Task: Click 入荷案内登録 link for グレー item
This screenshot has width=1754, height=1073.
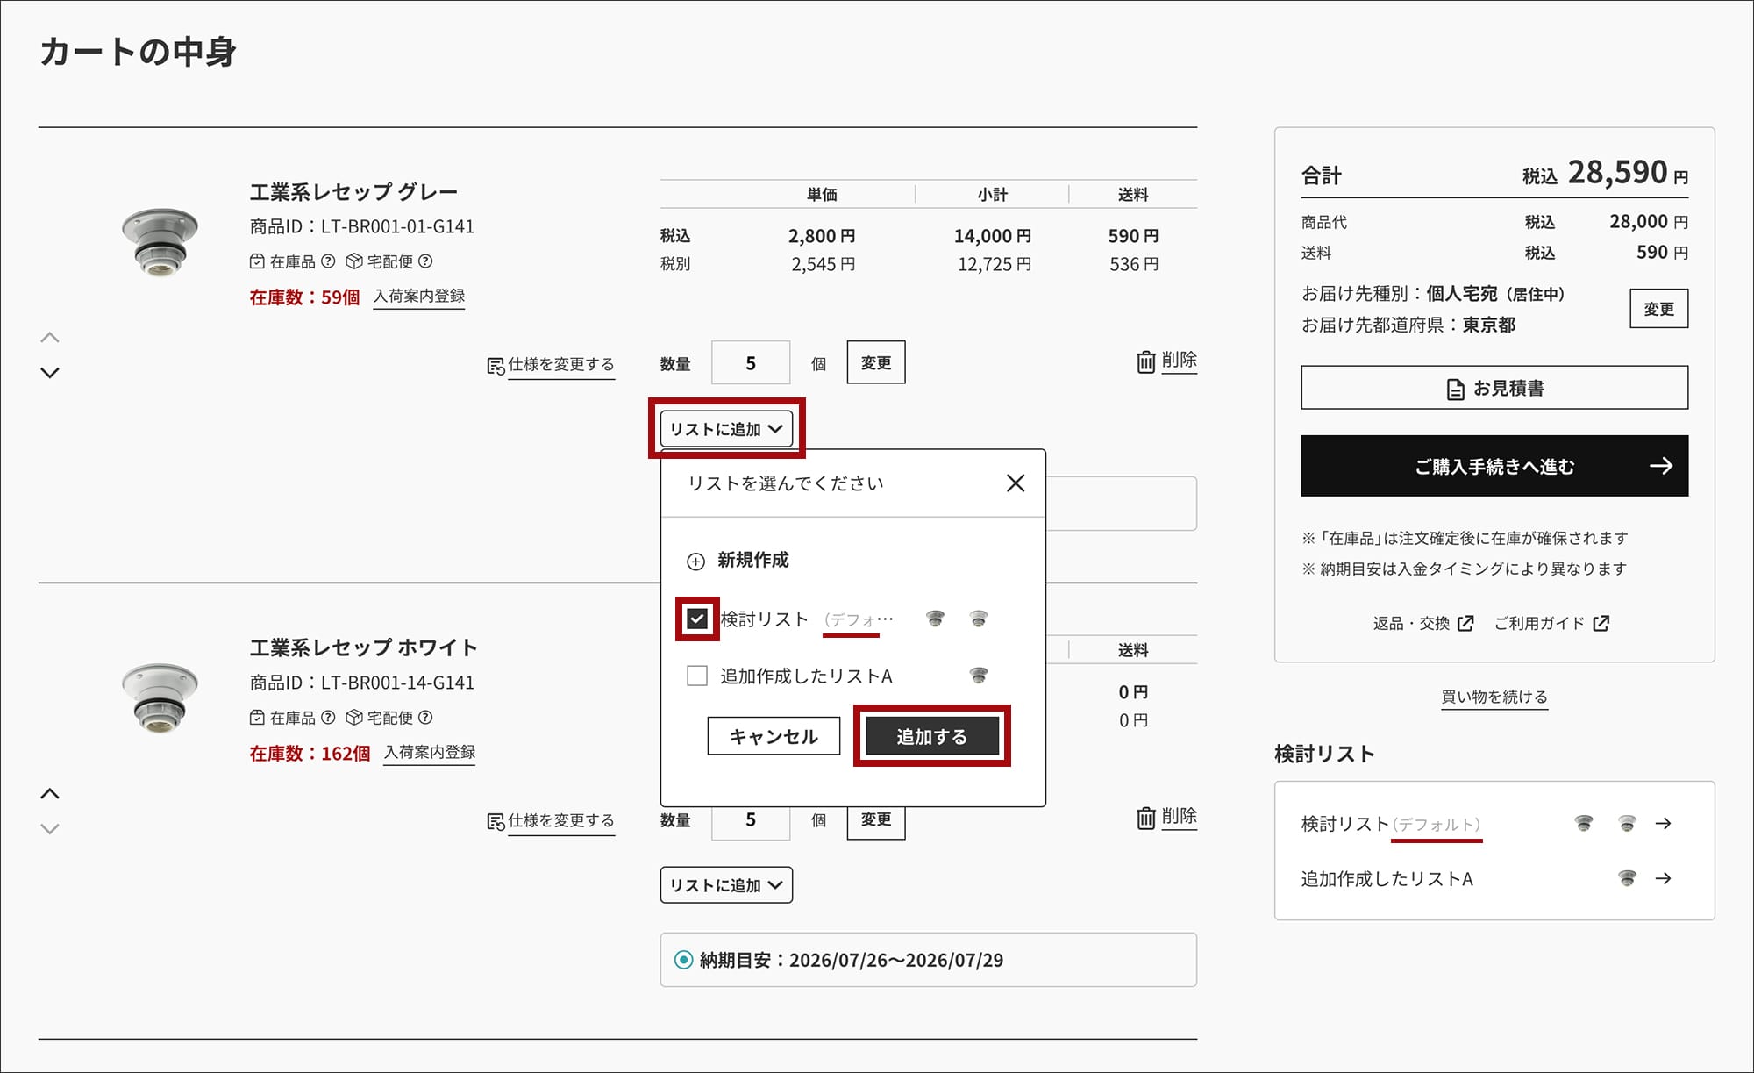Action: tap(419, 297)
